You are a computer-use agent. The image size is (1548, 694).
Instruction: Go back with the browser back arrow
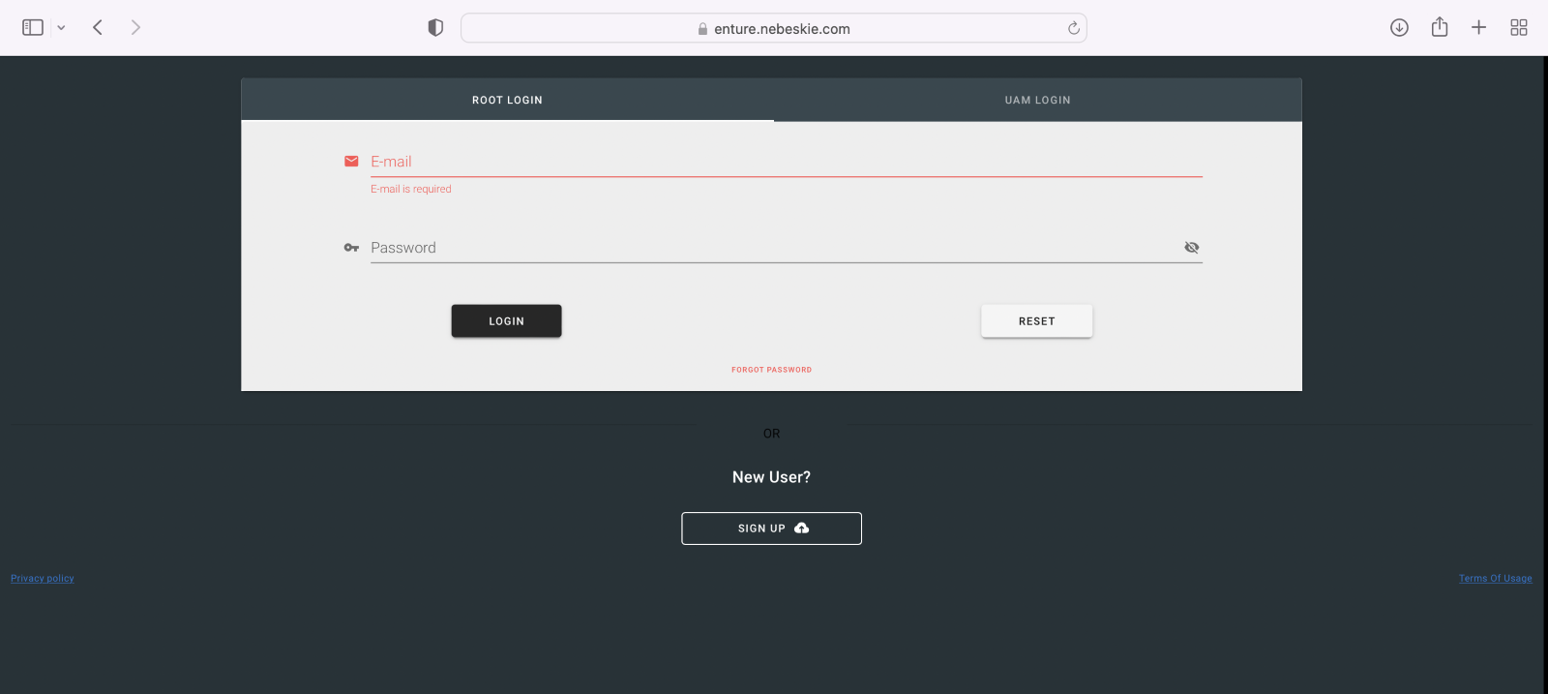[98, 28]
